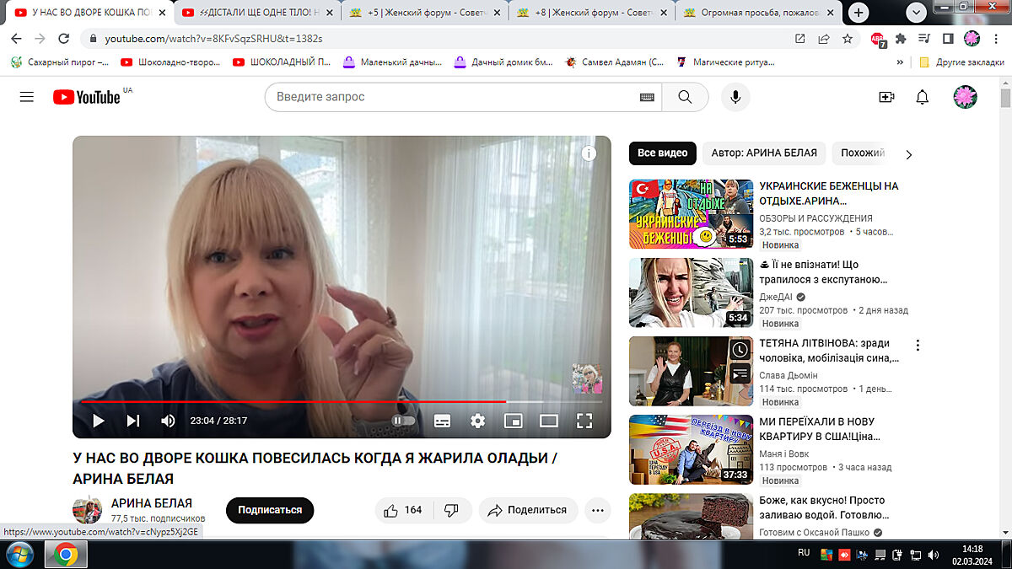
Task: Play the paused video
Action: point(99,421)
